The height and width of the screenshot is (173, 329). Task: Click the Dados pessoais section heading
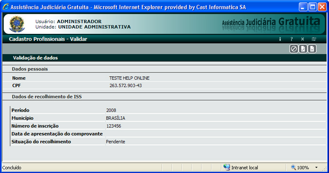click(30, 69)
